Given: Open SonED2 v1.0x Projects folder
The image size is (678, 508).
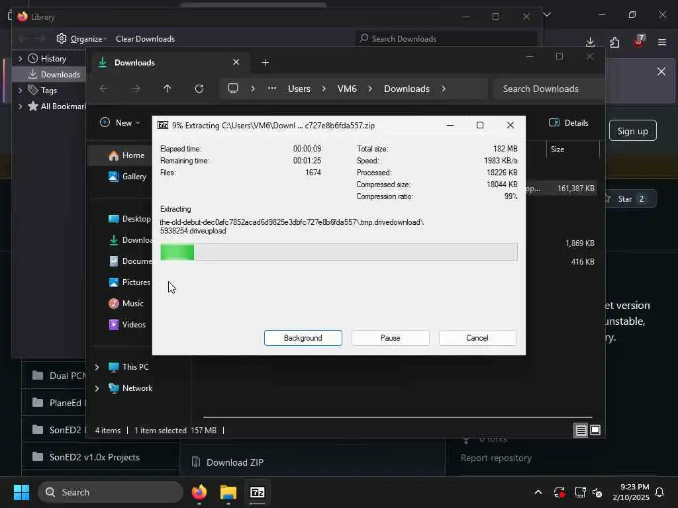Looking at the screenshot, I should click(94, 457).
